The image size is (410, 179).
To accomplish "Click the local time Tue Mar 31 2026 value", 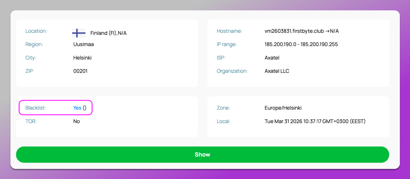I will pyautogui.click(x=315, y=121).
